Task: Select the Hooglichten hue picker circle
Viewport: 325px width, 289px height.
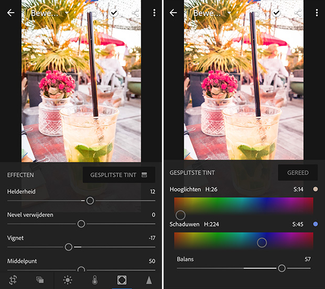Action: [180, 215]
